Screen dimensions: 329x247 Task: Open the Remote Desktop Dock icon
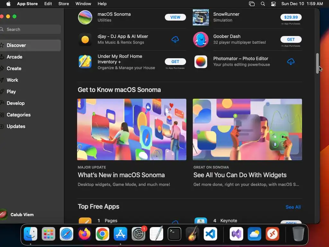click(272, 234)
